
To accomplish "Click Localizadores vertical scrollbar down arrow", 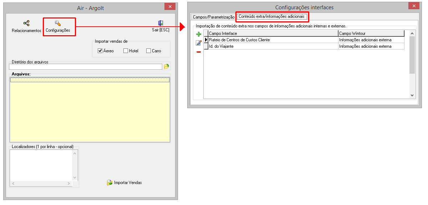I will pos(75,177).
